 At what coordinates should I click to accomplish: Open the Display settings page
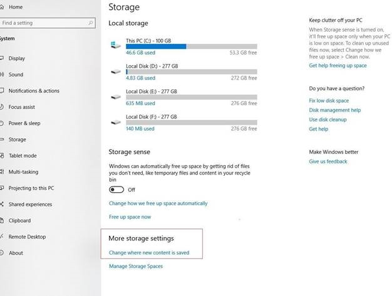pyautogui.click(x=16, y=58)
